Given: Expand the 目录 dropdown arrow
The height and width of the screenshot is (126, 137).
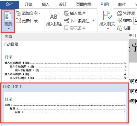Looking at the screenshot, I should (8, 29).
